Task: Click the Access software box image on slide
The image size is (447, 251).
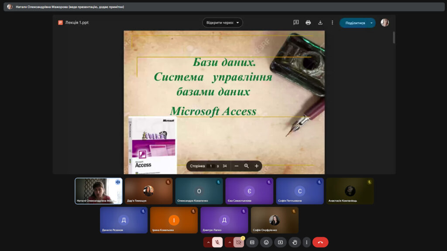Action: (x=152, y=146)
